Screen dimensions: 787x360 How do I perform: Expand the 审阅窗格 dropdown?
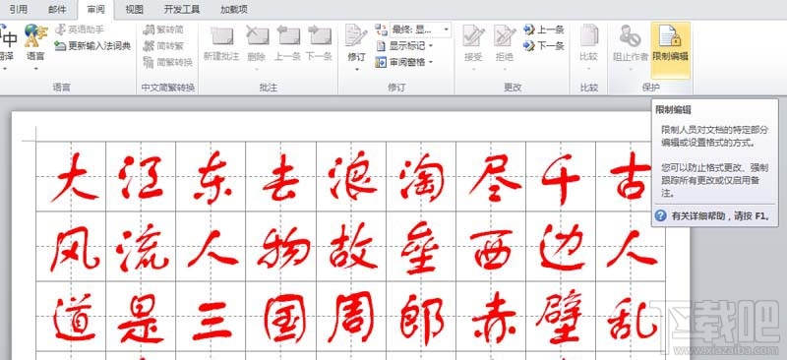tap(404, 62)
